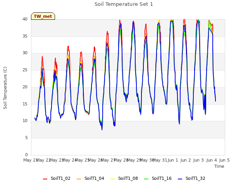Click the orange SoilT1_04 legend swatch
The width and height of the screenshot is (248, 186).
[x=79, y=179]
